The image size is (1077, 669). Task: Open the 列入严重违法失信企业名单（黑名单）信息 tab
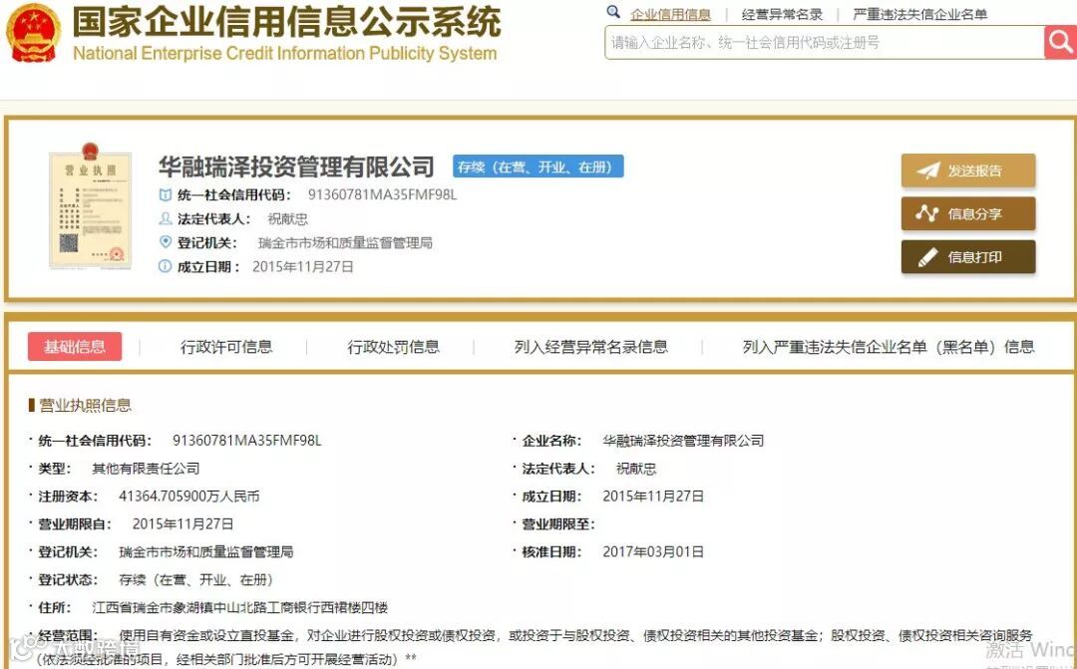[x=889, y=347]
